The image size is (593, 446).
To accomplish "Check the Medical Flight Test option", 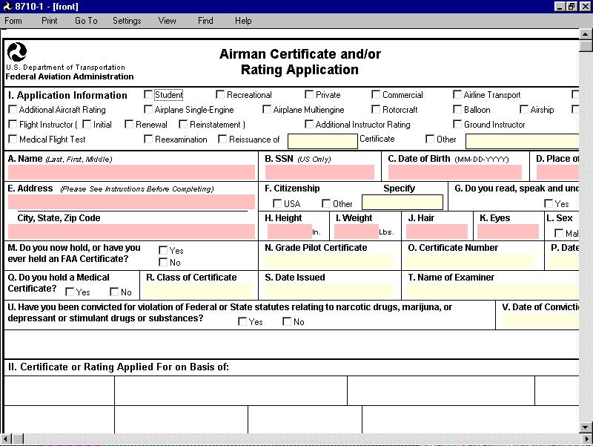I will pyautogui.click(x=13, y=139).
